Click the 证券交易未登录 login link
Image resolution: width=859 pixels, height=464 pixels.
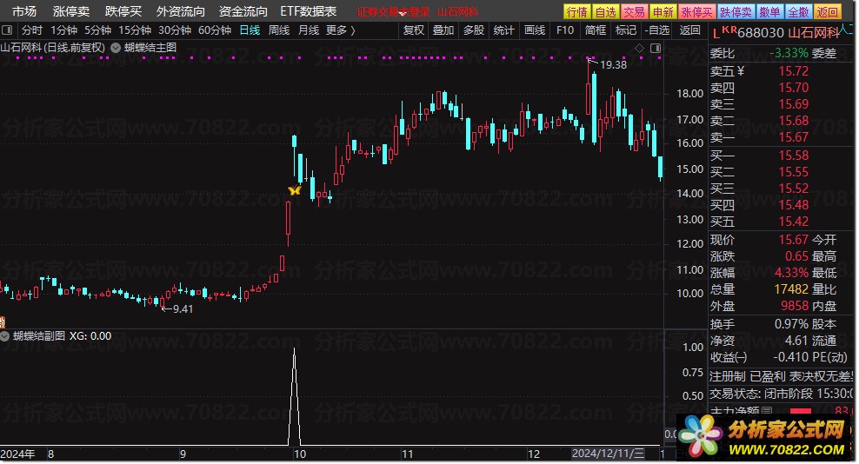(393, 12)
